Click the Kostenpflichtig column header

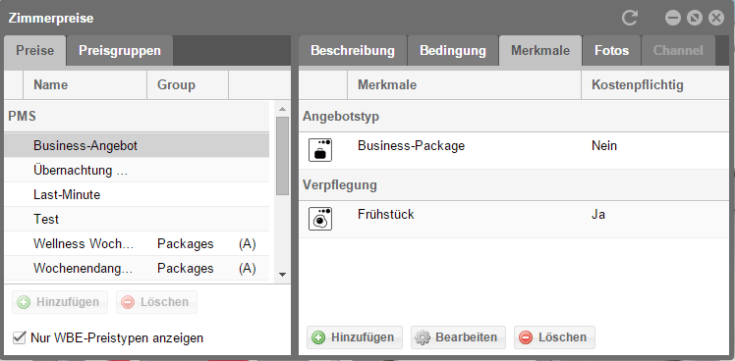click(654, 84)
